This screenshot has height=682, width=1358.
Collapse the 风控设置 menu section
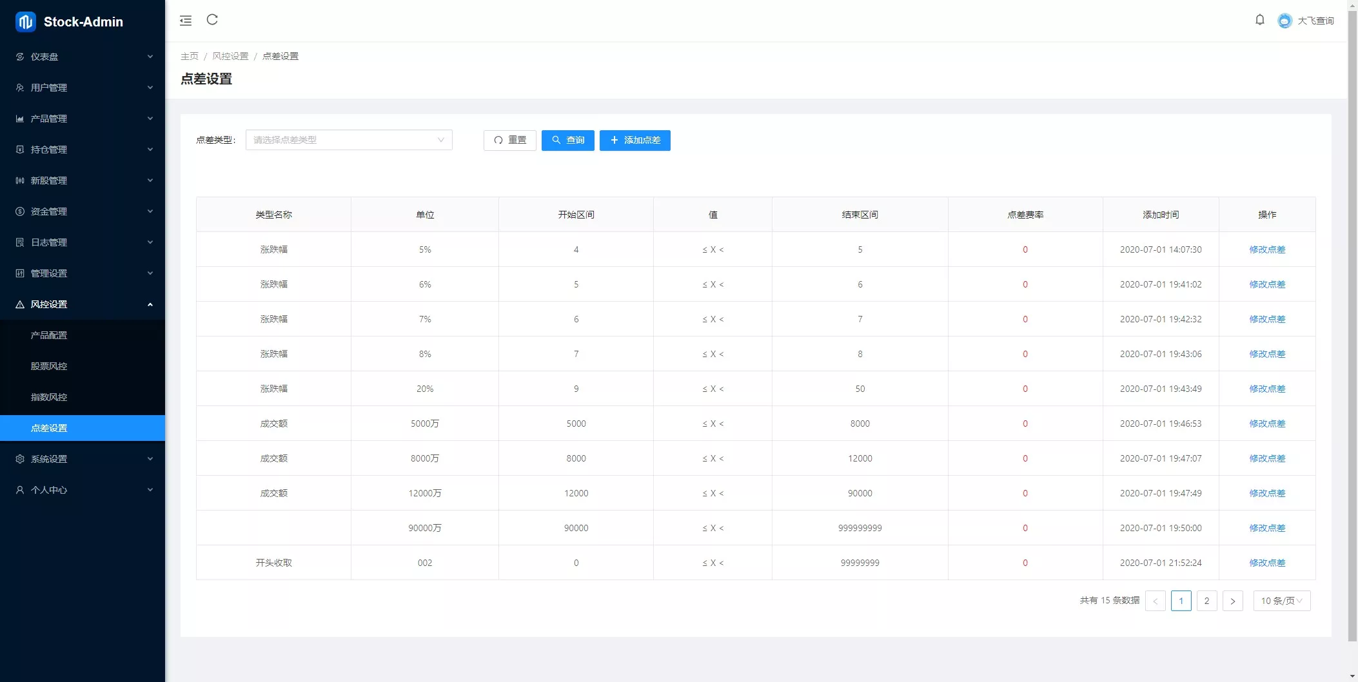pos(83,304)
